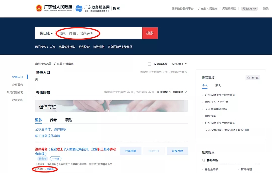Click the 办事指南 button
Screen dimensions: 272x173
(x=130, y=151)
